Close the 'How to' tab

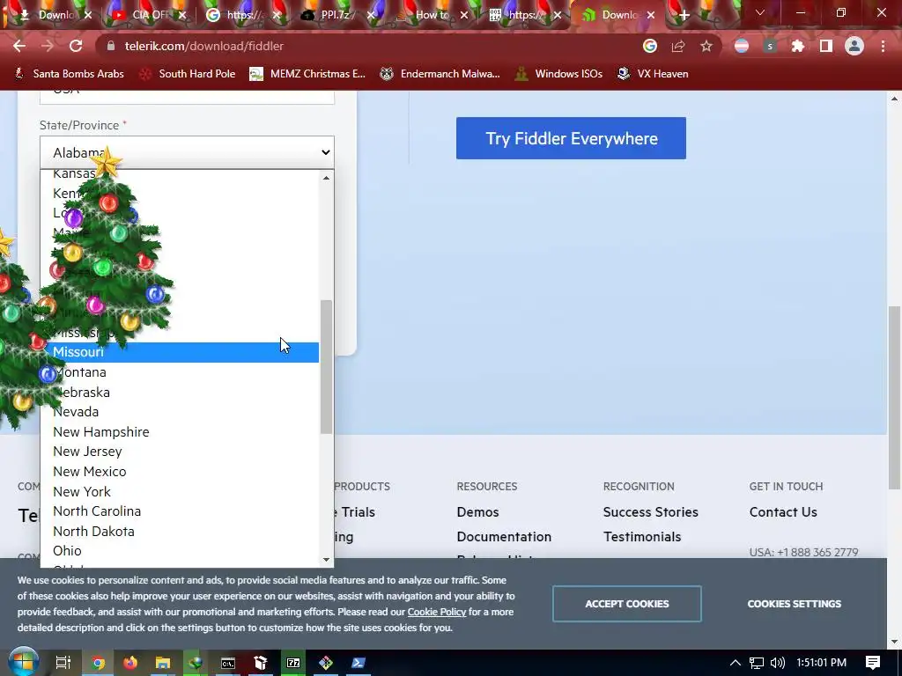coord(464,15)
